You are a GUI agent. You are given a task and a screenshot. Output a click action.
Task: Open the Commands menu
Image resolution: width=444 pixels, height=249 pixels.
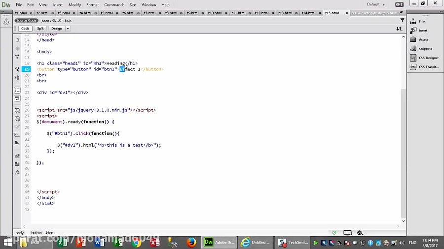point(114,5)
